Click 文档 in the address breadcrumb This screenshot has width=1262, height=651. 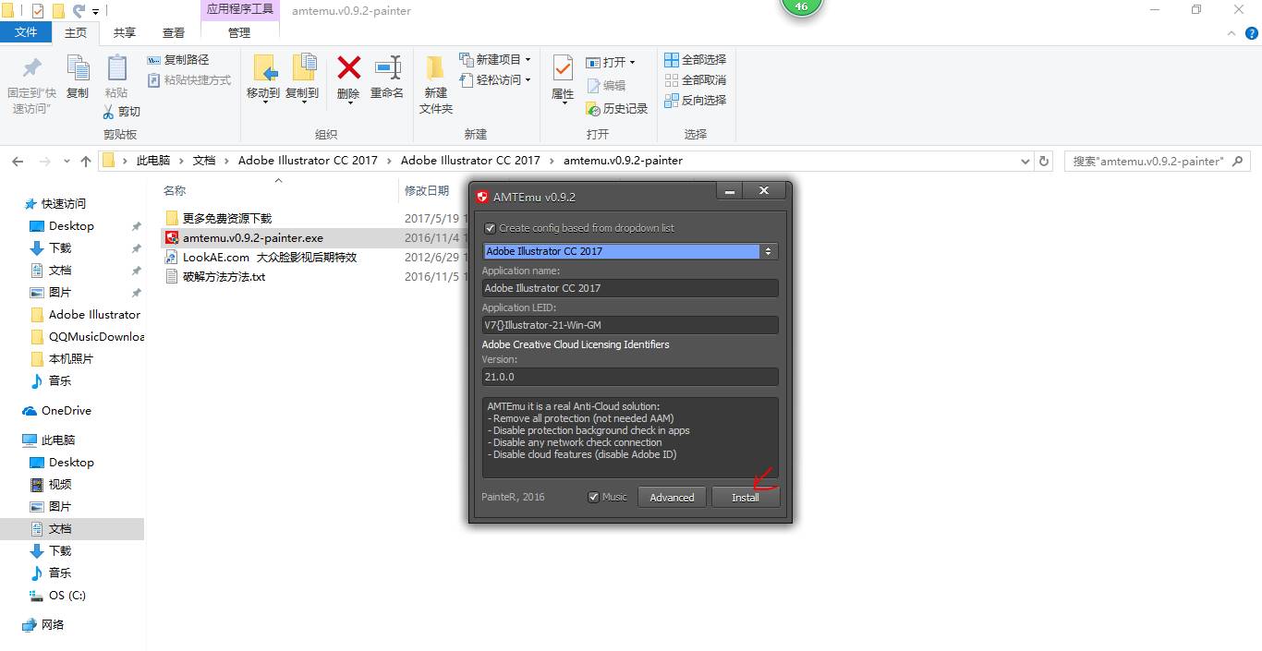pos(204,161)
